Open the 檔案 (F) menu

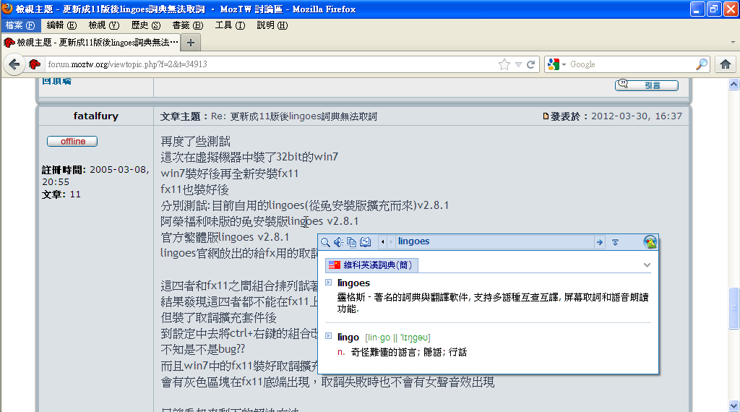tap(20, 25)
